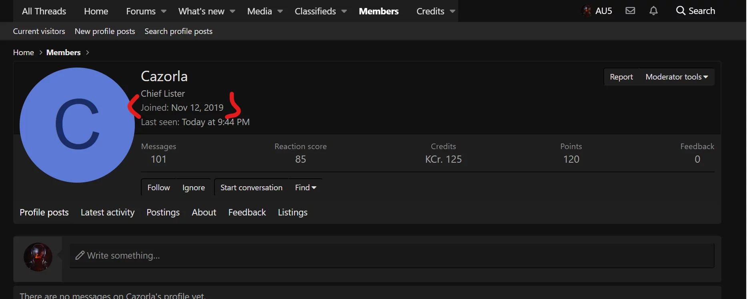747x299 pixels.
Task: Expand the Credits dropdown arrow
Action: [453, 11]
